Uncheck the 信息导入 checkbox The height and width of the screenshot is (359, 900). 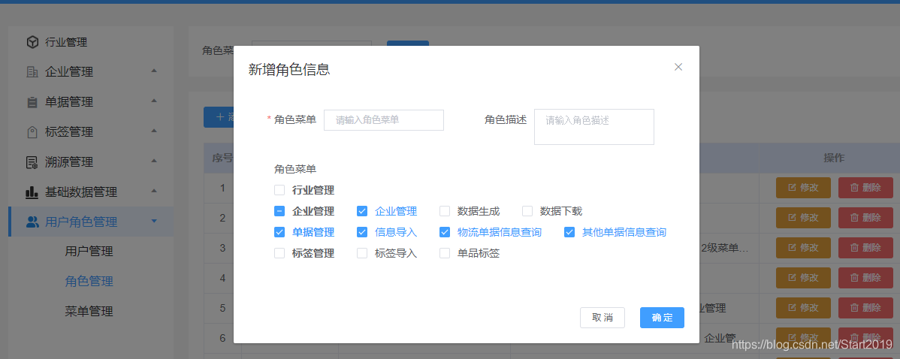[362, 232]
